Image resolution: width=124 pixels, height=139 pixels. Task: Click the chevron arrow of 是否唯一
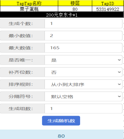[x=119, y=60]
